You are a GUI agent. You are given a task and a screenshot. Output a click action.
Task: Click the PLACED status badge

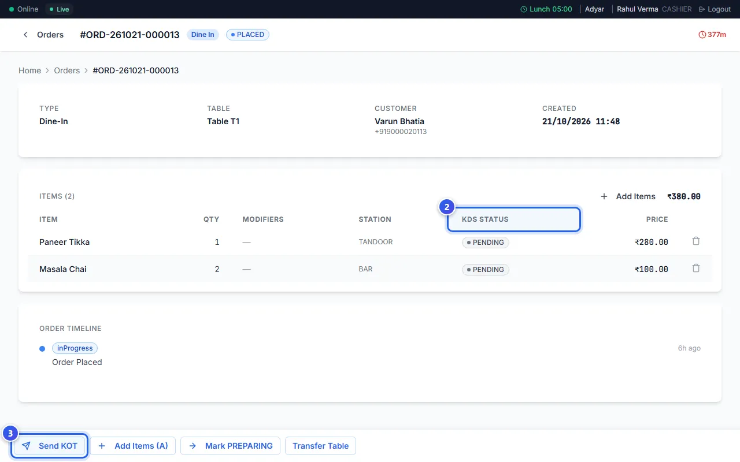(247, 35)
